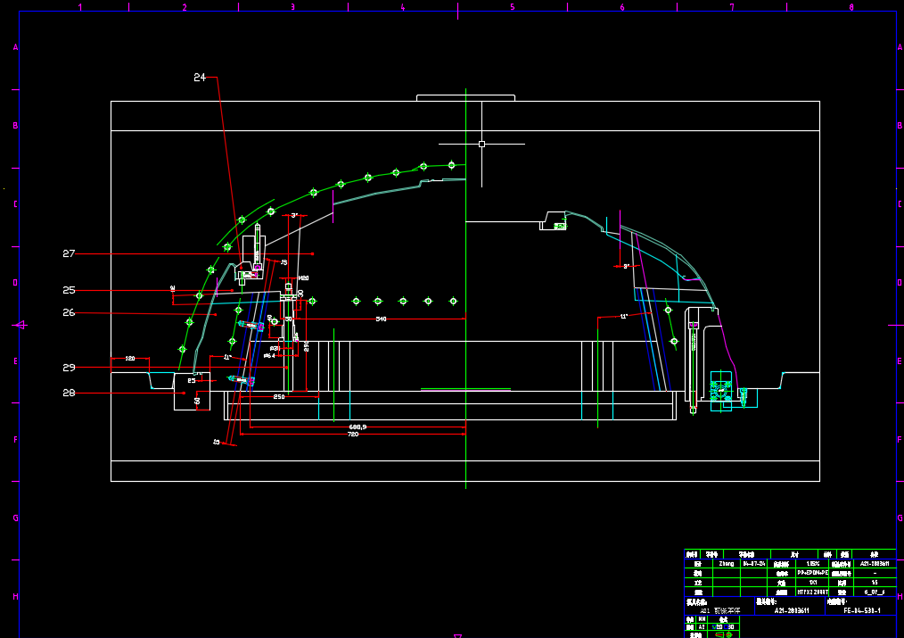Select the 120 dimension above the notch
The height and width of the screenshot is (638, 904).
click(129, 359)
